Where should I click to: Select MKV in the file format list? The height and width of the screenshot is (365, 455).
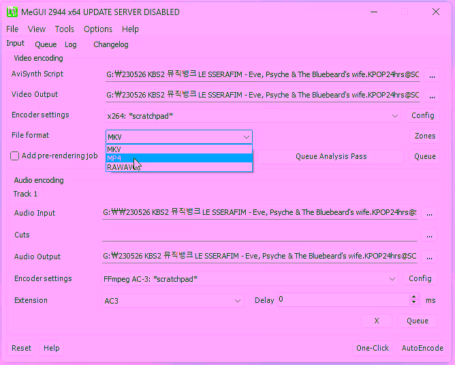pos(179,149)
